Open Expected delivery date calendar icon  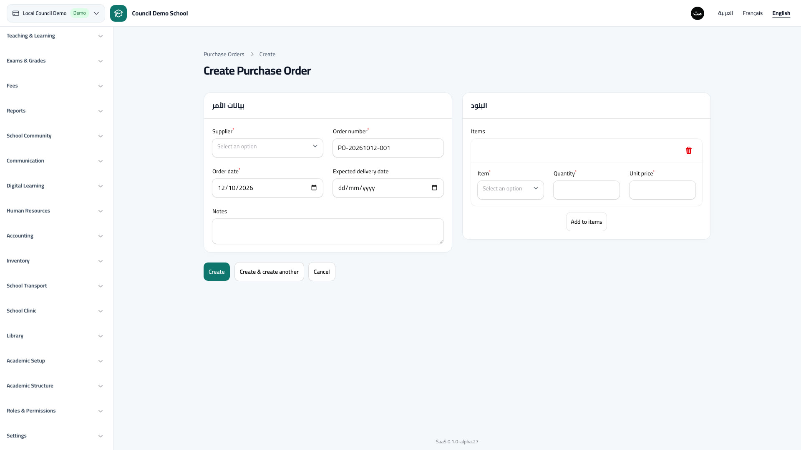pyautogui.click(x=435, y=188)
